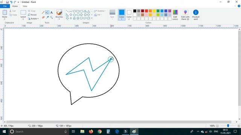Pick the red color swatch
241x135 pixels.
click(146, 11)
